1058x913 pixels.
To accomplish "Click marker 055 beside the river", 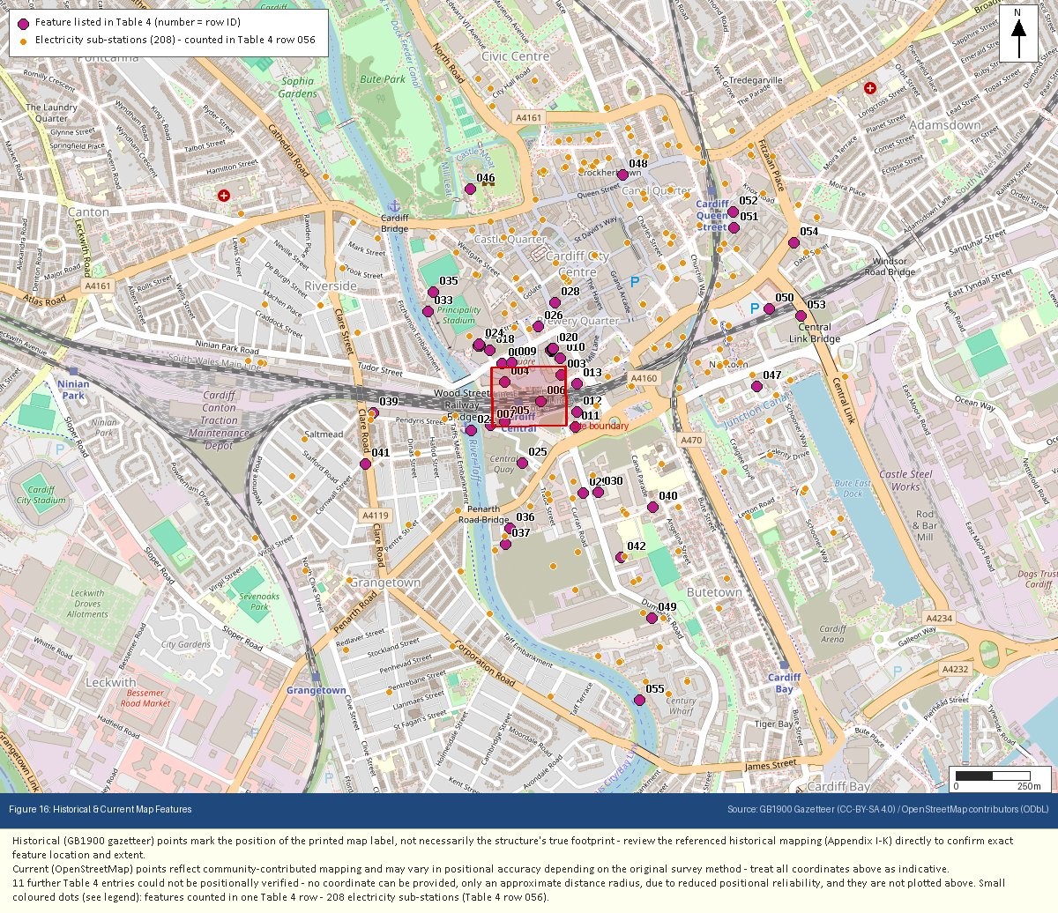I will pyautogui.click(x=639, y=700).
